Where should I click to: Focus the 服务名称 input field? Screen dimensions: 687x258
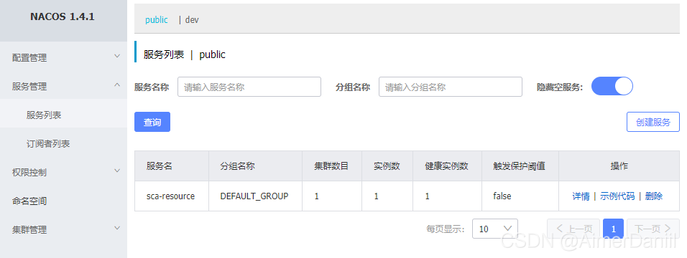pos(249,87)
